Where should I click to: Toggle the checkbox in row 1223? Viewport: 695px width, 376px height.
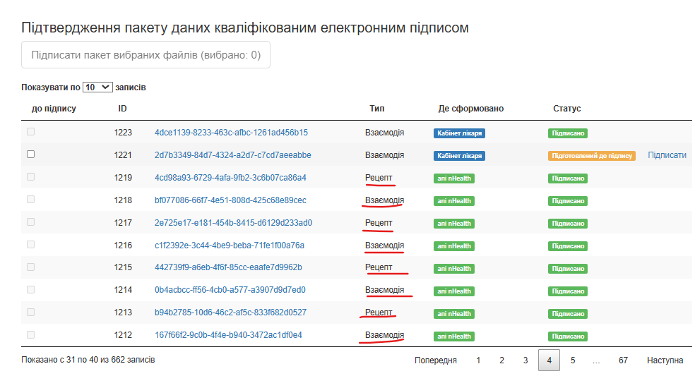[30, 132]
